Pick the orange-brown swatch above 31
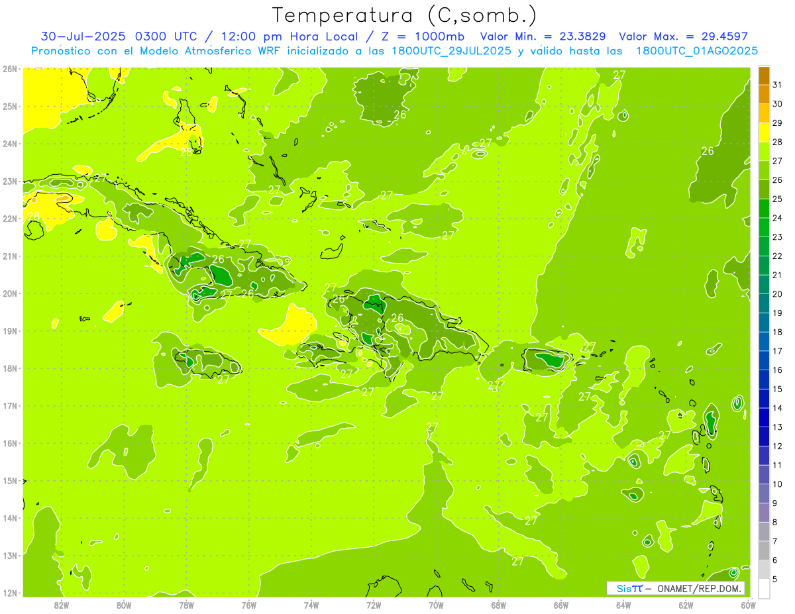Screen dimensions: 795x614 pyautogui.click(x=764, y=76)
